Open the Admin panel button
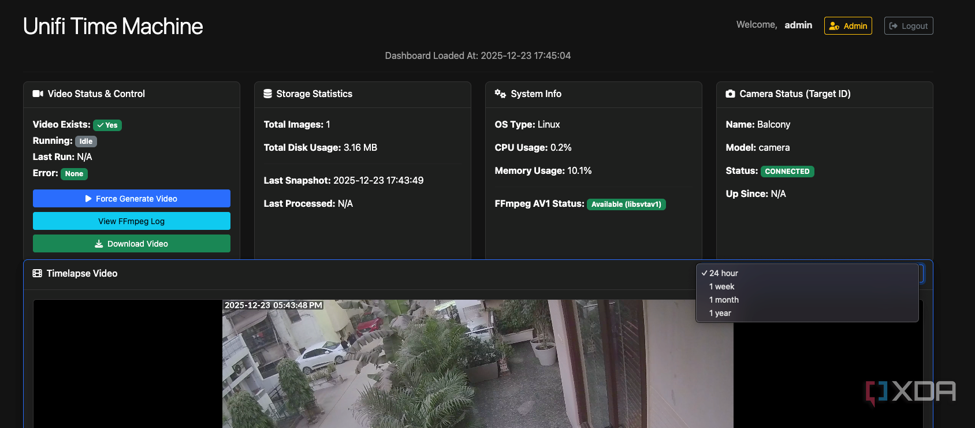 [848, 26]
